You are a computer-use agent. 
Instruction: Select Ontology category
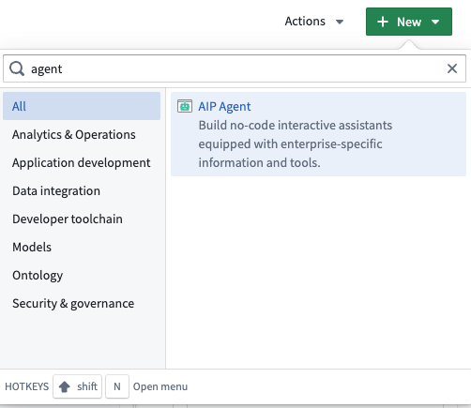82,275
